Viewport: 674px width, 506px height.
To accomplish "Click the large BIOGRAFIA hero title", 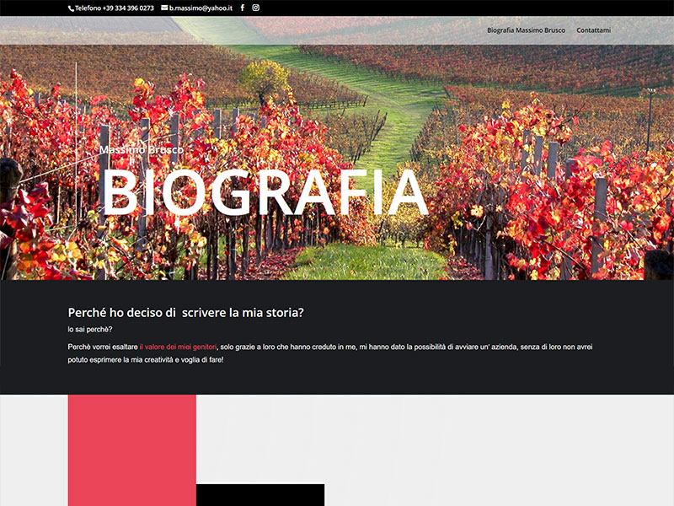I will coord(265,193).
